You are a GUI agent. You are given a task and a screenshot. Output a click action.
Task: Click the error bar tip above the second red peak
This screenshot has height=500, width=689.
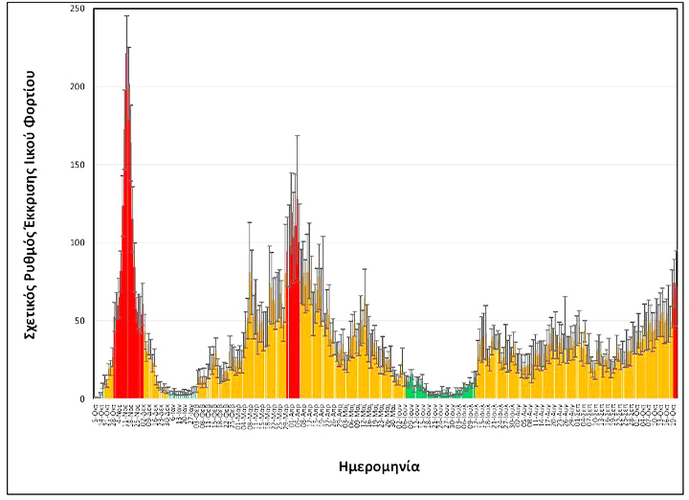298,136
